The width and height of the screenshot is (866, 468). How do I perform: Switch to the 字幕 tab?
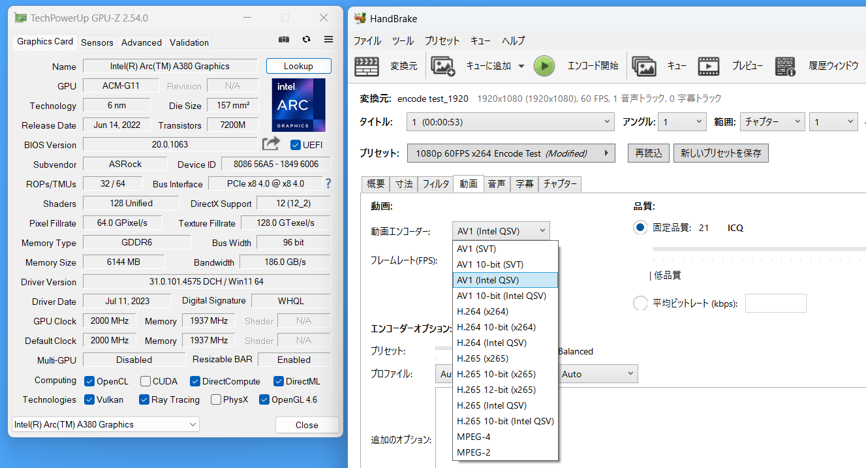point(524,184)
